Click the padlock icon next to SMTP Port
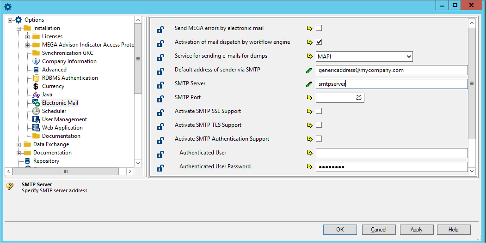This screenshot has width=486, height=243. (x=160, y=99)
